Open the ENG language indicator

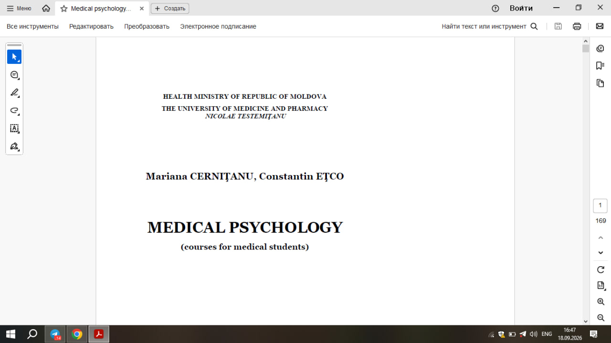[x=547, y=334]
